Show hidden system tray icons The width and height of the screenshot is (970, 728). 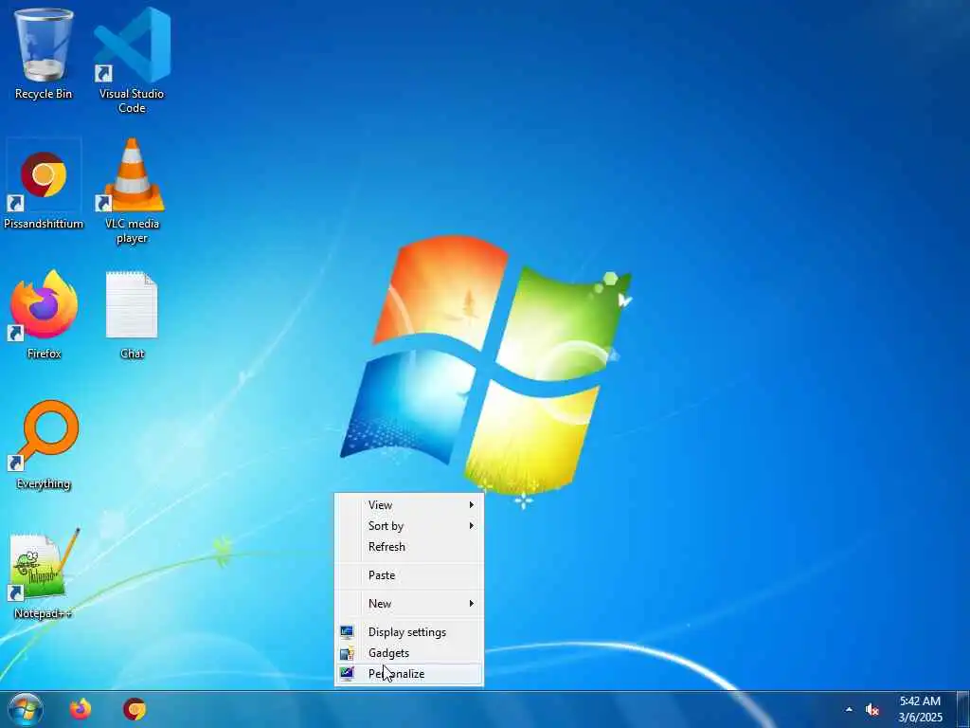(849, 710)
